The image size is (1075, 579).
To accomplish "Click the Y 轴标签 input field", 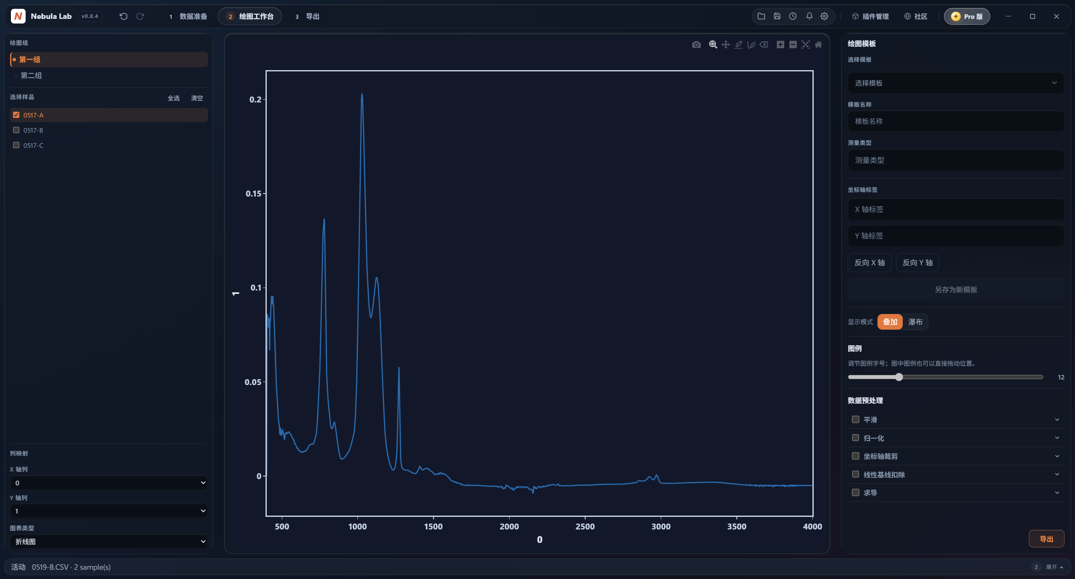I will click(x=955, y=236).
